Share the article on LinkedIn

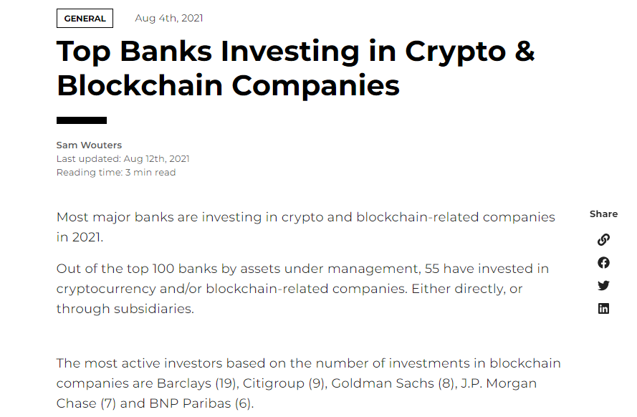pos(603,309)
